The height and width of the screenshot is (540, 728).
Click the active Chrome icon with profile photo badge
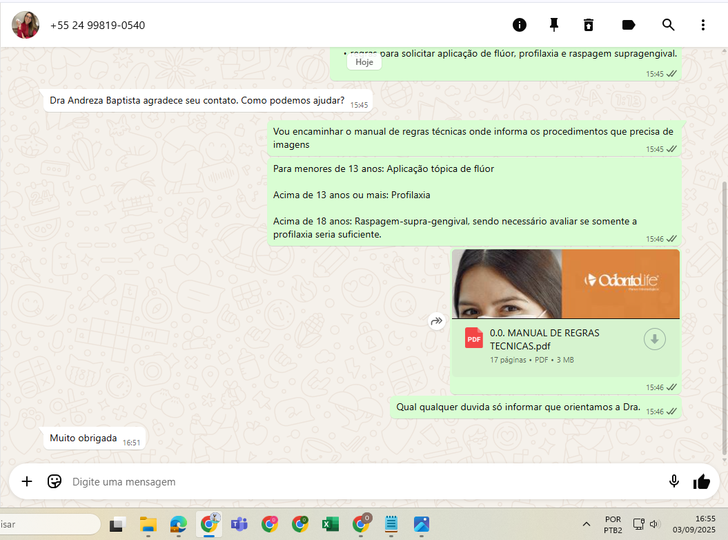pyautogui.click(x=209, y=523)
